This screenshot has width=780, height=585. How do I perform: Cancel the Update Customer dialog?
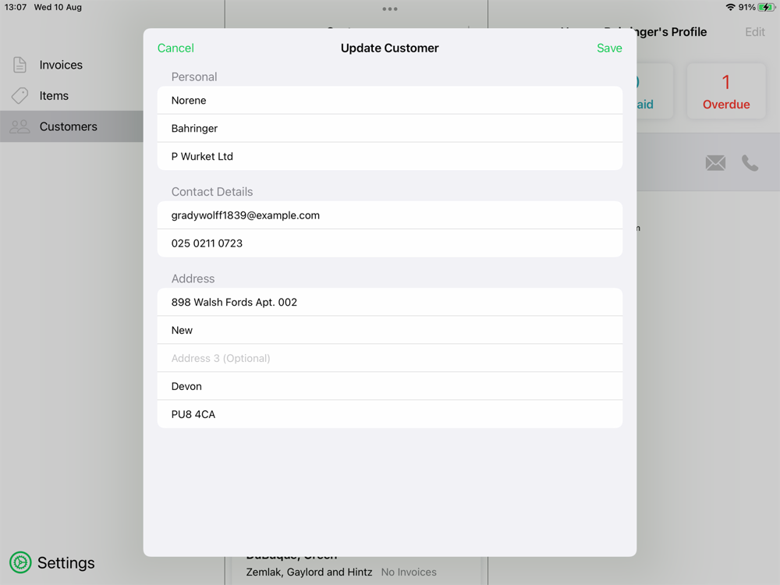coord(175,48)
